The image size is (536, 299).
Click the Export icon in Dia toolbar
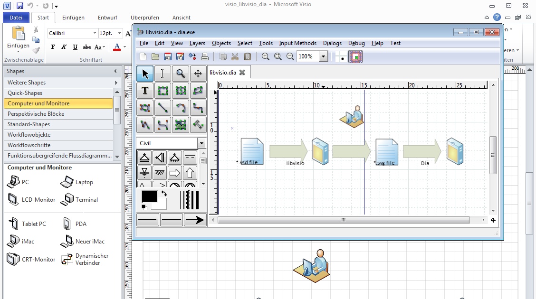click(192, 56)
